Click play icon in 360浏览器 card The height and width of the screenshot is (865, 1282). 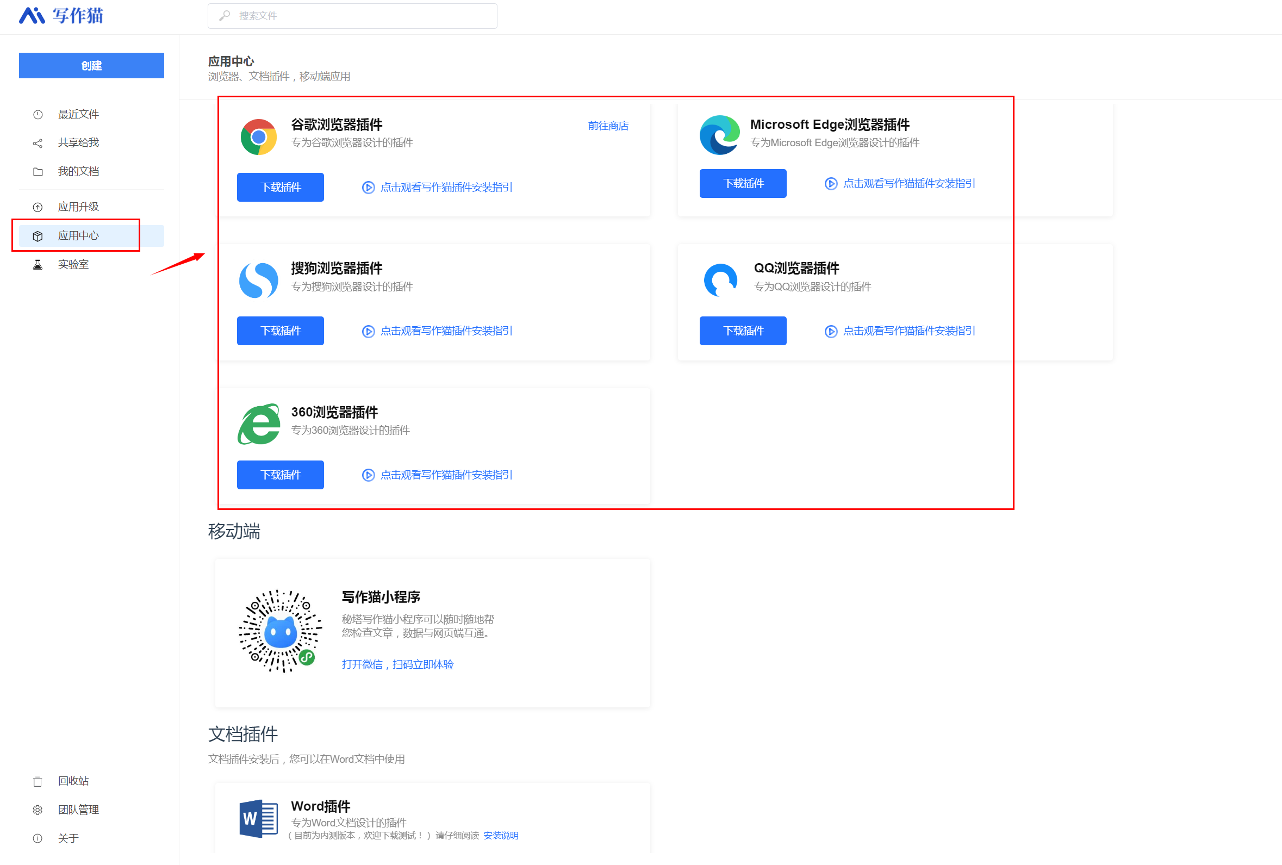pos(369,475)
